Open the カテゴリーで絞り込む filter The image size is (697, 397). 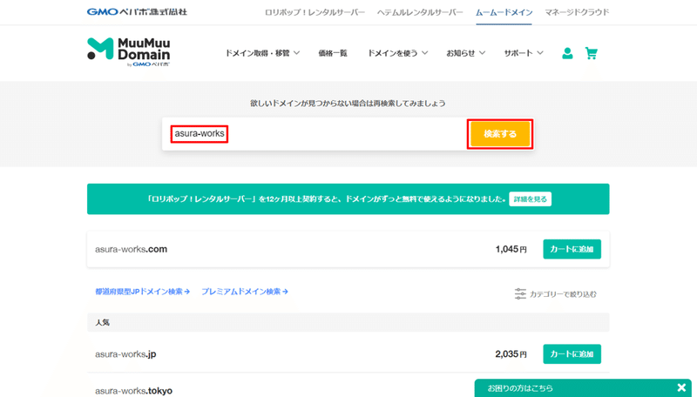tap(556, 294)
